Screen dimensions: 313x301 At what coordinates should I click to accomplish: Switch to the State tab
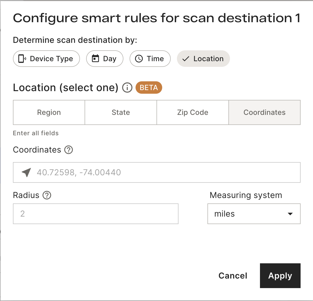[121, 112]
